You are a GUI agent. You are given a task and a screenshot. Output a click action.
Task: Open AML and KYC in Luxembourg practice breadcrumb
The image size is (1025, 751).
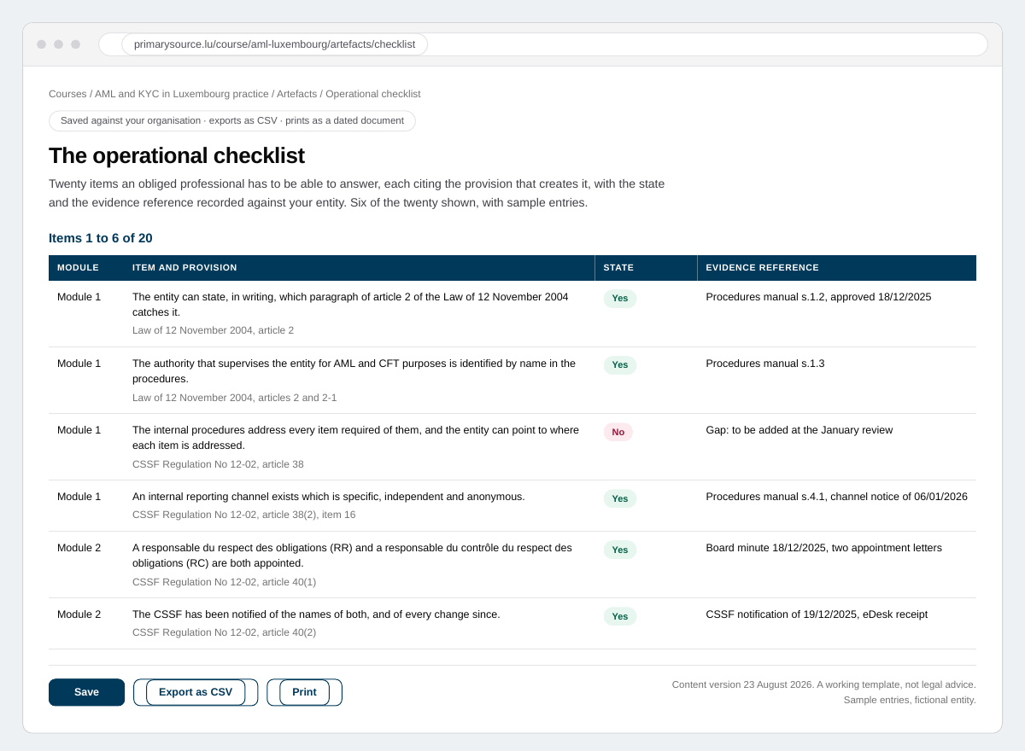(x=182, y=94)
